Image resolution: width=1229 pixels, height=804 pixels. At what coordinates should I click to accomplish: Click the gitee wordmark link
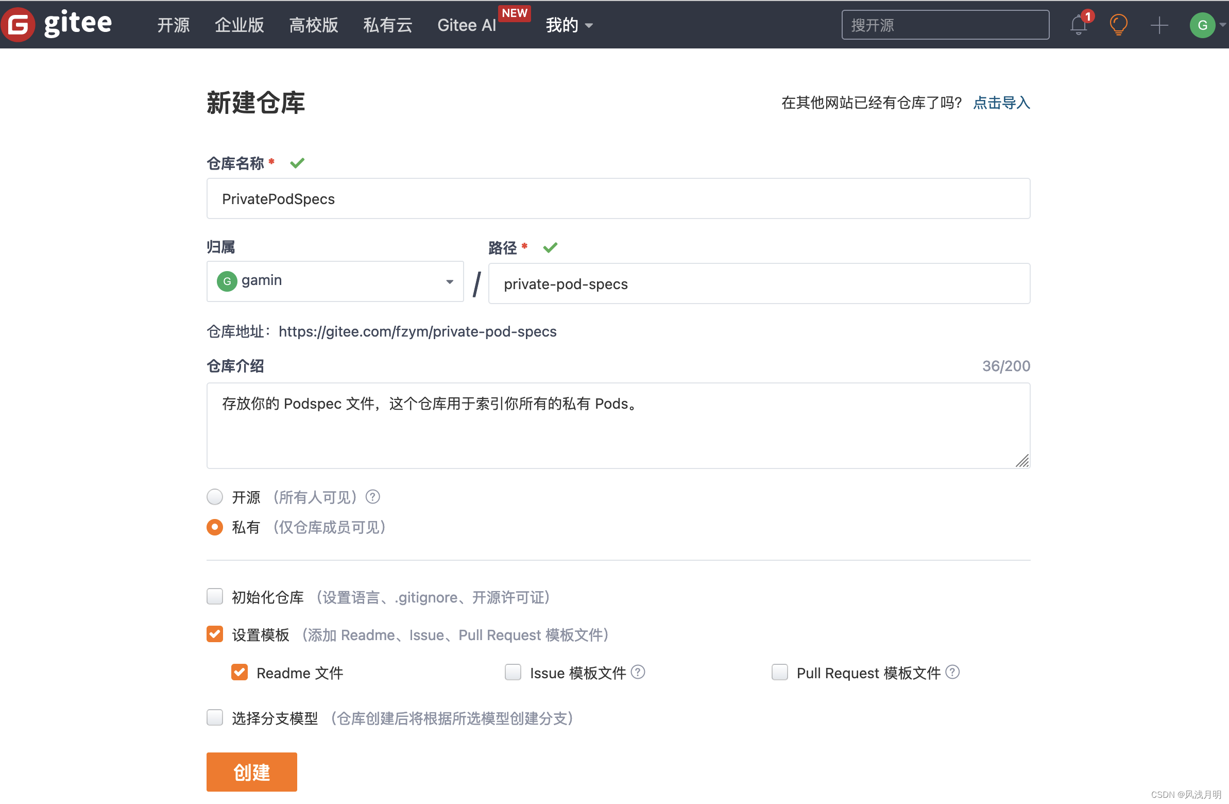click(x=78, y=24)
